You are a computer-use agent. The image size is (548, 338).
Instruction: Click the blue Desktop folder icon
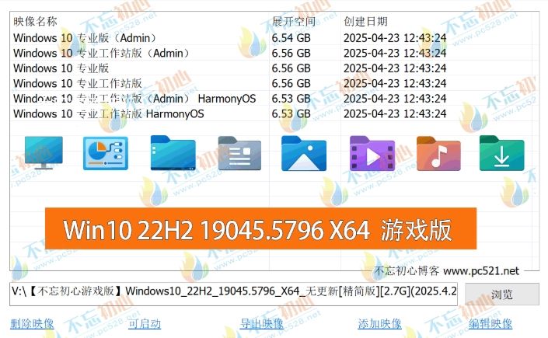point(173,153)
